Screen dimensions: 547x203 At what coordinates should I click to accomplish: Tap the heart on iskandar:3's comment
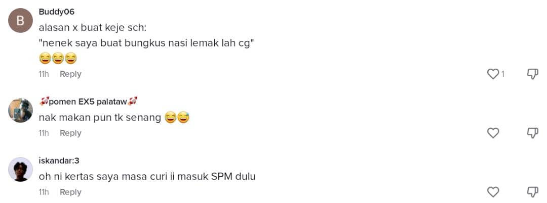point(493,192)
